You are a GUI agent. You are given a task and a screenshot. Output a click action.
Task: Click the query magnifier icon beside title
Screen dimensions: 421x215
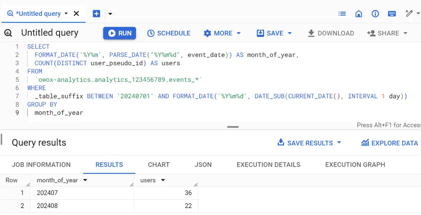(8, 33)
